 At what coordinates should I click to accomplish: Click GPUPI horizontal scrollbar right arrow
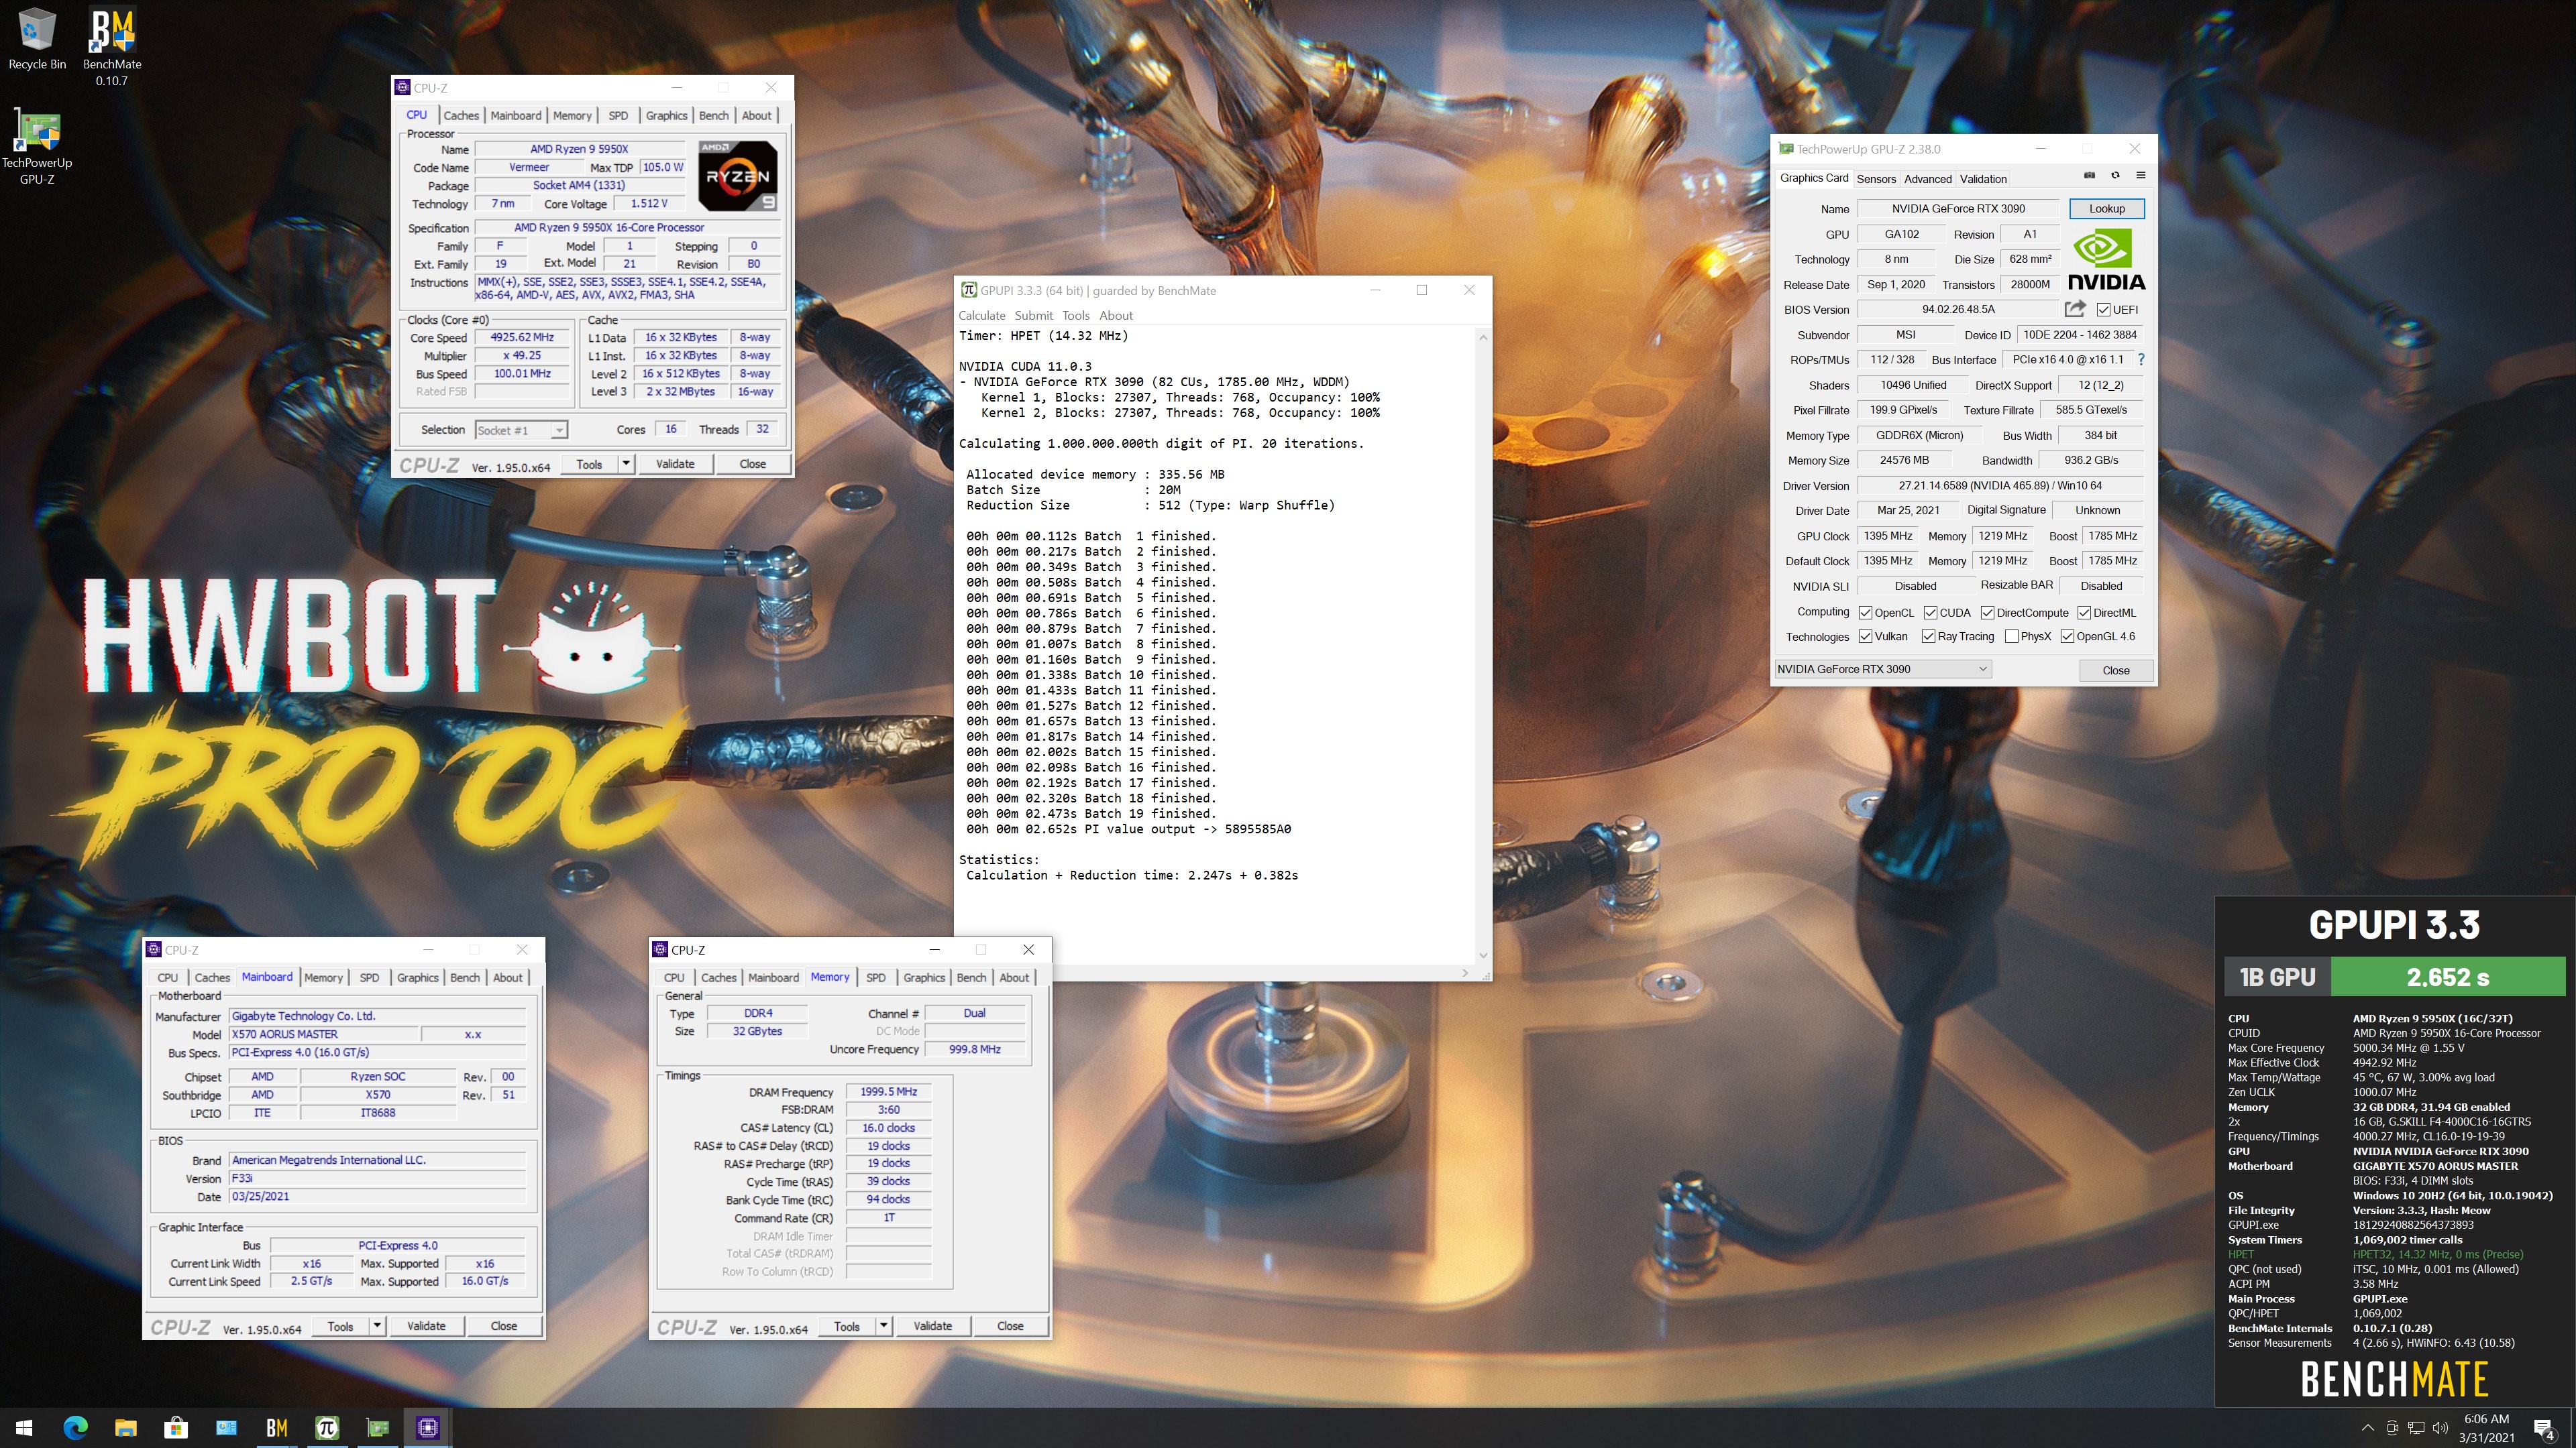pos(1466,972)
